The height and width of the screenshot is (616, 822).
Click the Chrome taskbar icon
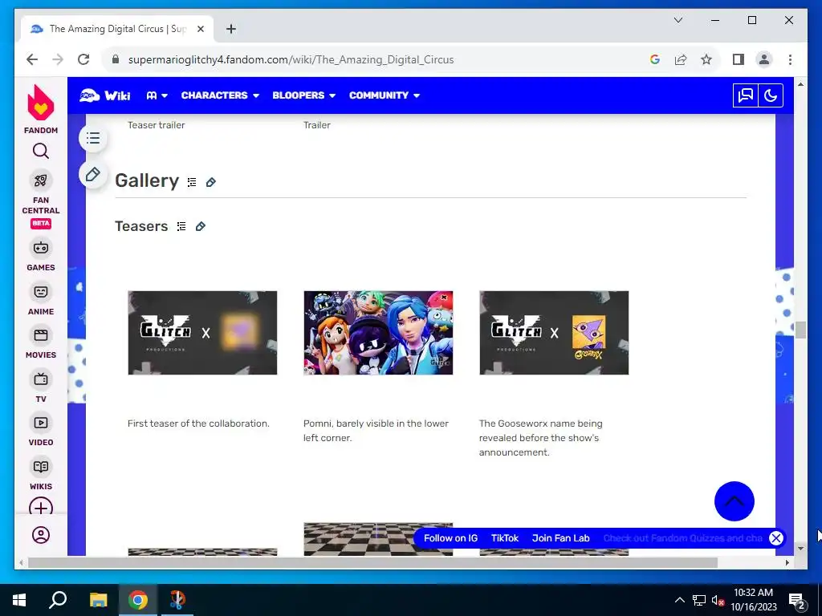pos(138,600)
